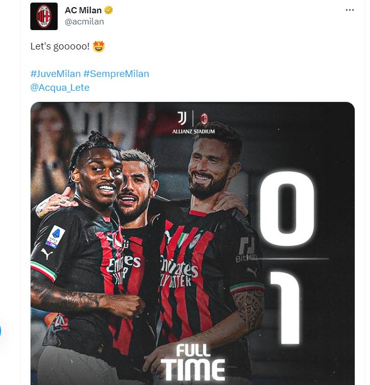Click the BitMEX sleeve sponsor logo
Image resolution: width=370 pixels, height=385 pixels.
[x=246, y=250]
